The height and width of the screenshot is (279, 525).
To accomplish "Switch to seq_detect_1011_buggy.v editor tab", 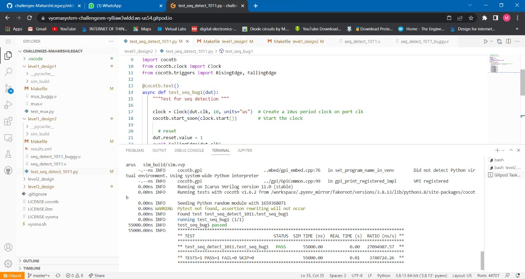I will pos(425,41).
